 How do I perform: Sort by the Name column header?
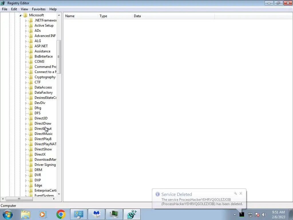(80, 16)
